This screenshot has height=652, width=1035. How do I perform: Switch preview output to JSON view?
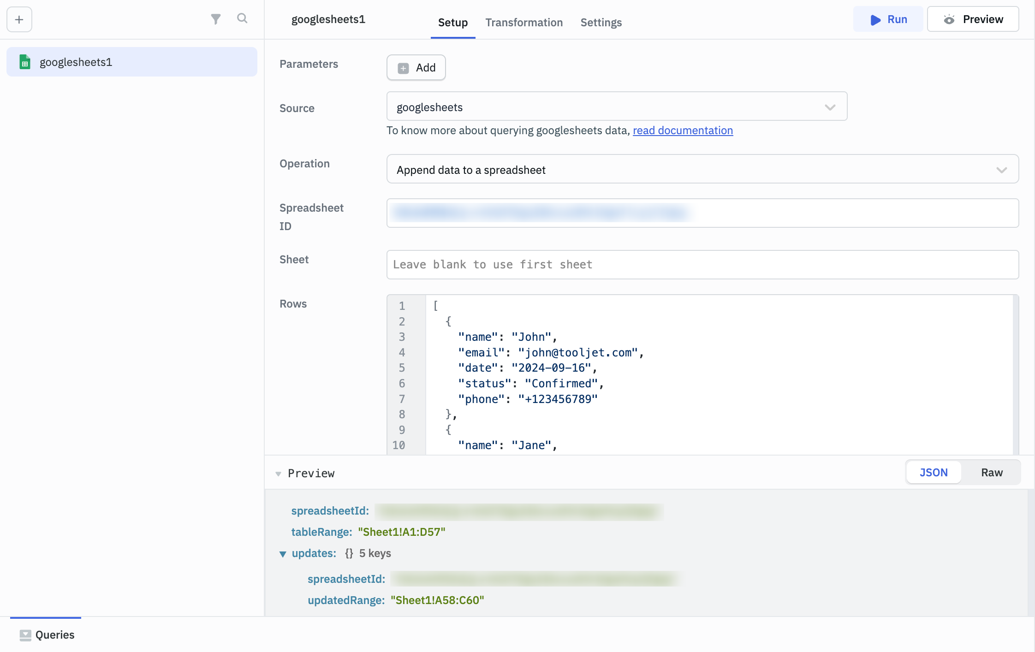pos(933,472)
